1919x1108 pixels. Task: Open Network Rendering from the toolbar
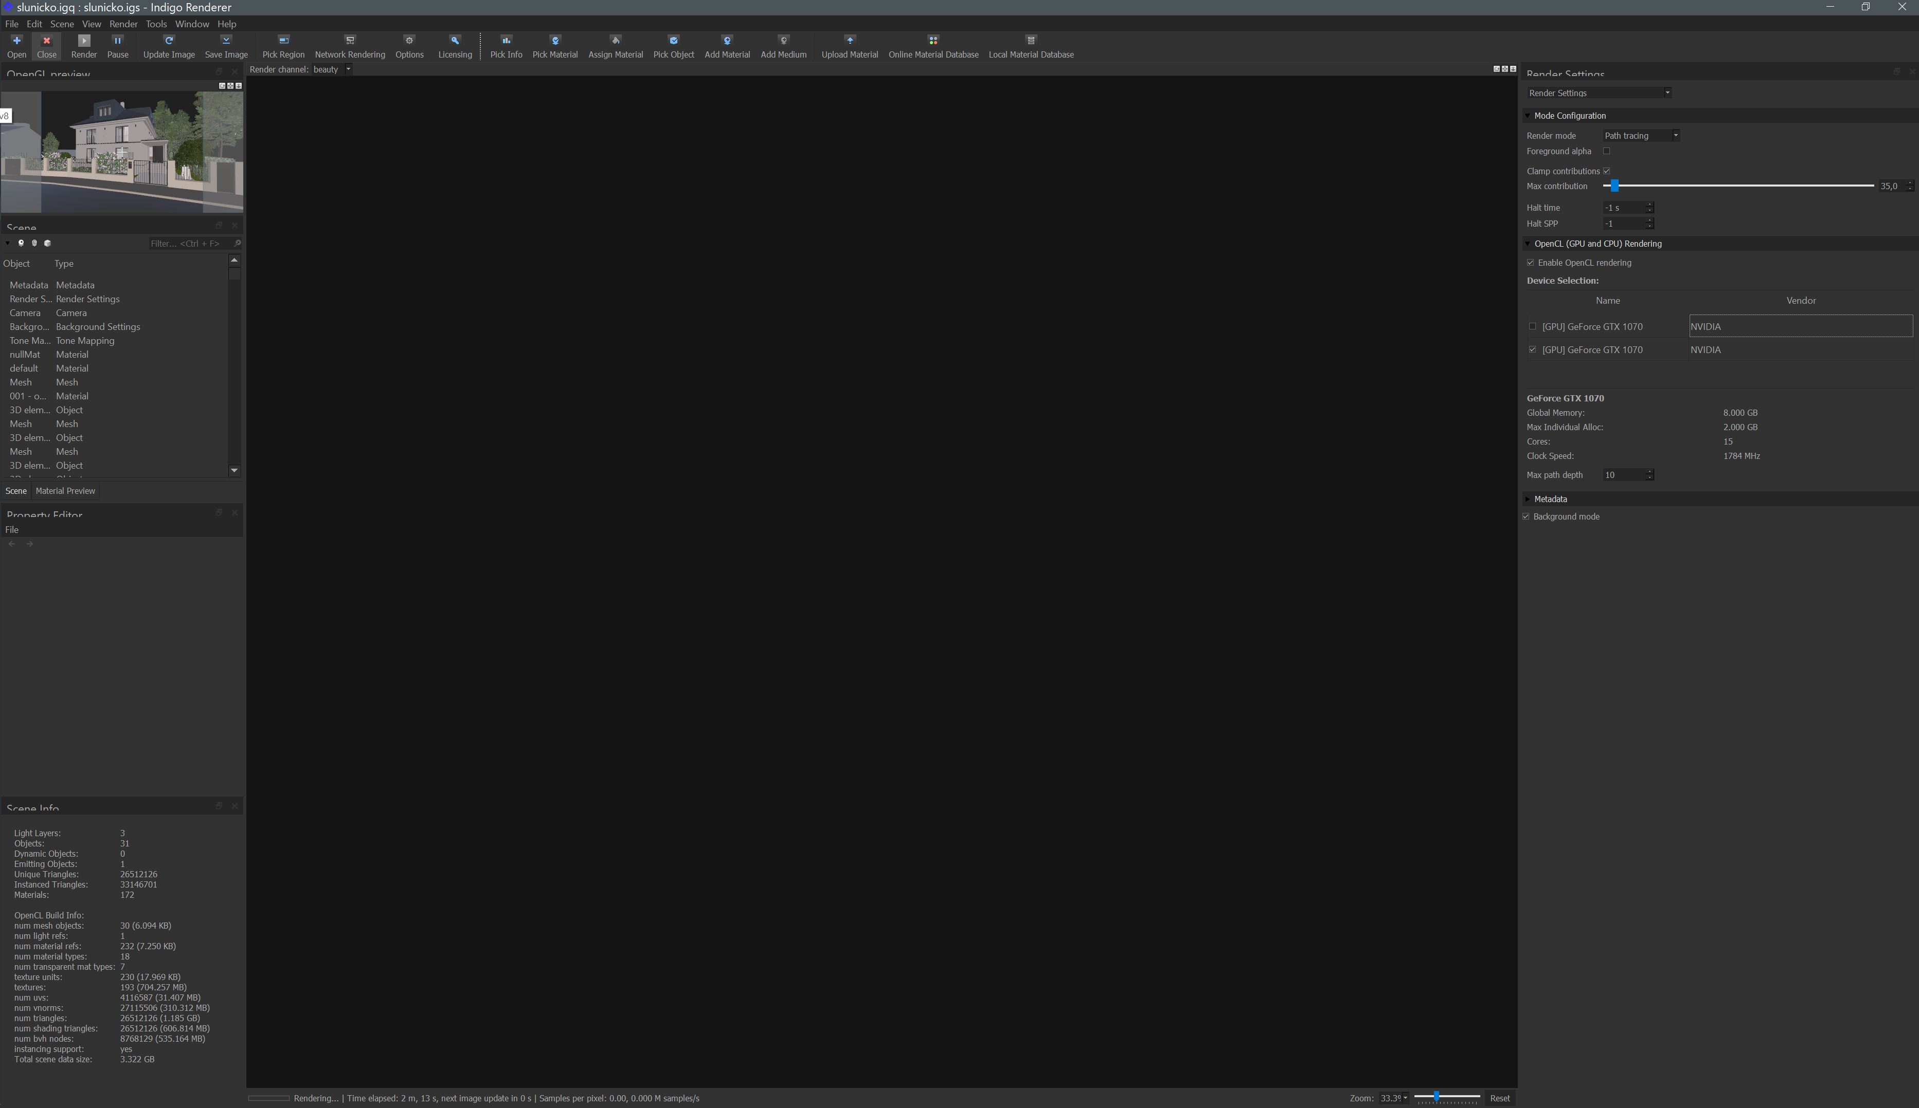coord(350,46)
